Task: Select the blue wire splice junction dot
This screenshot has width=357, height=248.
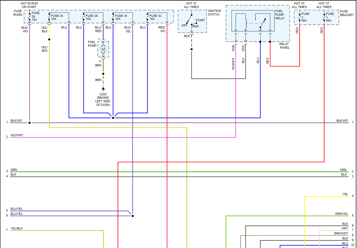Action: [x=113, y=118]
